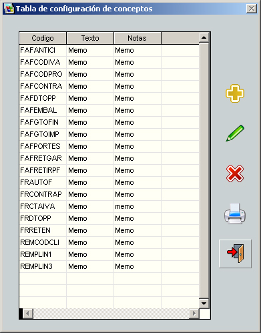This screenshot has height=333, width=261.
Task: Click the Notas Memo cell for FAFEMBAL
Action: 138,110
